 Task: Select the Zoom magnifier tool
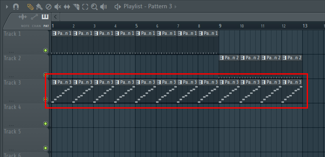(94, 7)
